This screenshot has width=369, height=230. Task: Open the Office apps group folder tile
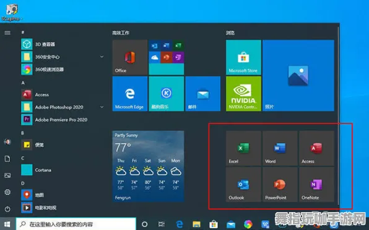pos(167,57)
